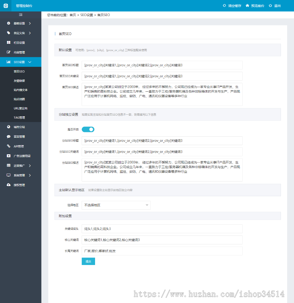This screenshot has width=294, height=303.
Task: Focus the 分站SEO标题 input field
Action: [162, 141]
